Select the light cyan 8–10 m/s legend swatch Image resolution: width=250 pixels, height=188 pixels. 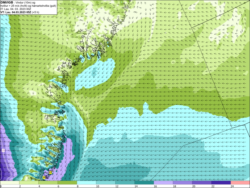click(86, 183)
